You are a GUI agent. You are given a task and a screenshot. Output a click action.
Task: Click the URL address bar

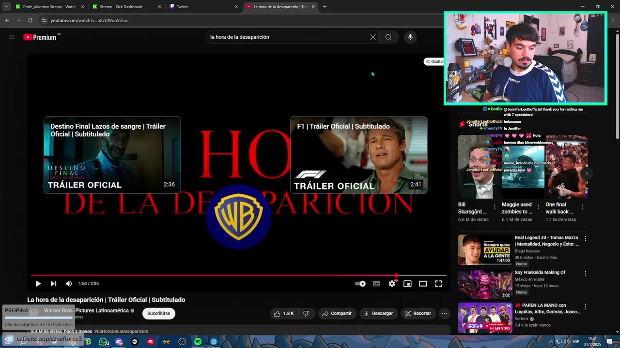242,20
